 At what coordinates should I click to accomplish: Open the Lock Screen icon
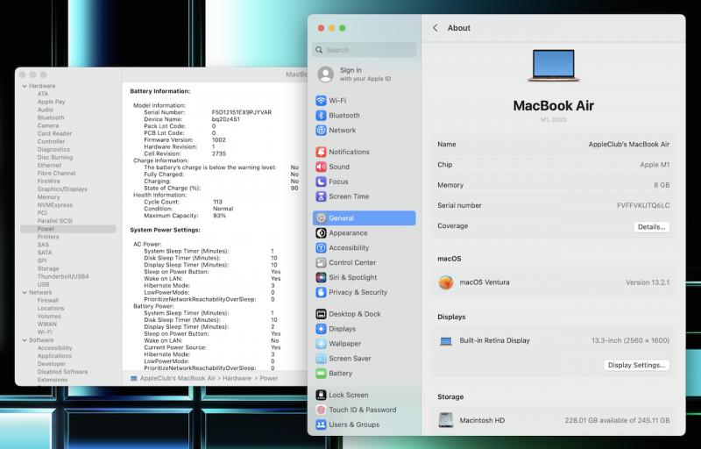[321, 395]
